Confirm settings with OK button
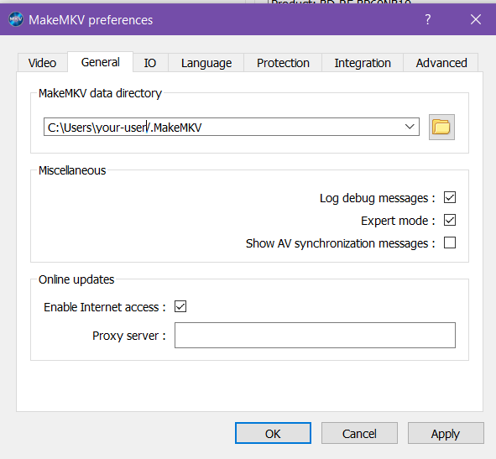This screenshot has width=496, height=459. click(x=273, y=433)
